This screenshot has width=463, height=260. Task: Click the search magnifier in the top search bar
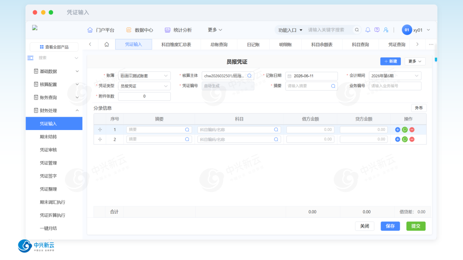tap(357, 30)
